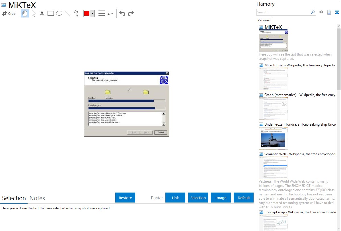The width and height of the screenshot is (341, 231).
Task: Open the Concept map snapshot thumbnail
Action: tap(273, 223)
